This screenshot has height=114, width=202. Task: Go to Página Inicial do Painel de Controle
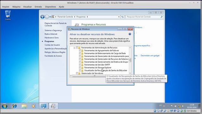pyautogui.click(x=56, y=24)
